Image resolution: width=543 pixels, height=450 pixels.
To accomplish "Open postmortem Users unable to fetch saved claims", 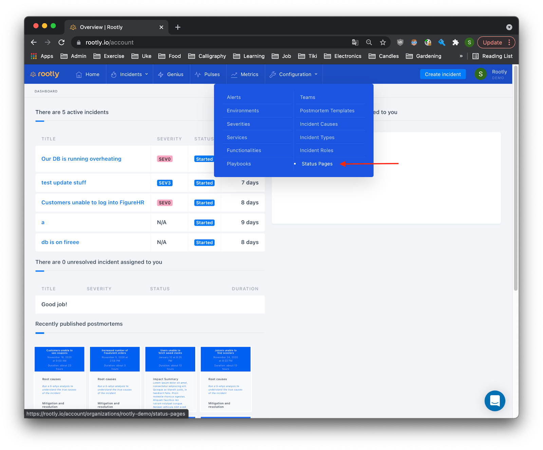I will pos(170,379).
